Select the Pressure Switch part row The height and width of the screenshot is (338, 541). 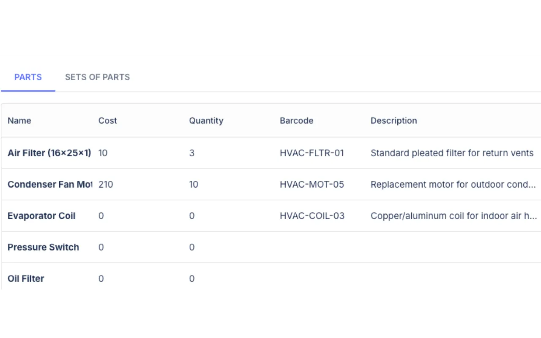43,247
